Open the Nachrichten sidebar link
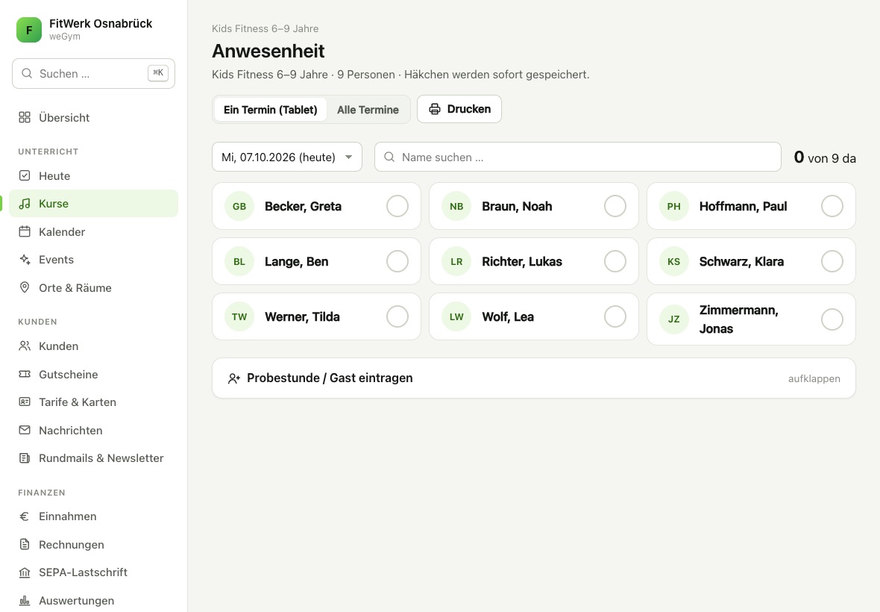880x612 pixels. (93, 430)
